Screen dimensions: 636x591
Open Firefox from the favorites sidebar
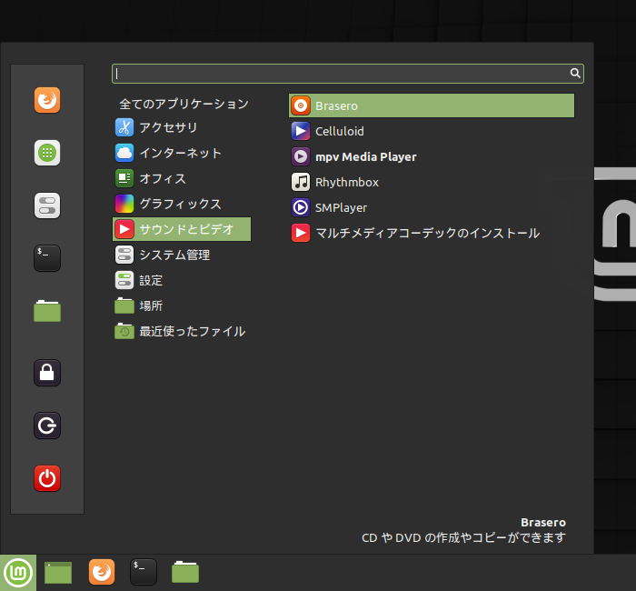47,100
